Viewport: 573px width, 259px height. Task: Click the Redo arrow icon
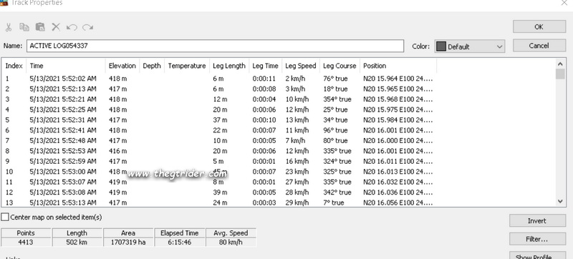coord(87,27)
